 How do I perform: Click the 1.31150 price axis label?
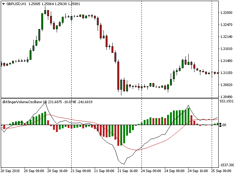pos(226,73)
